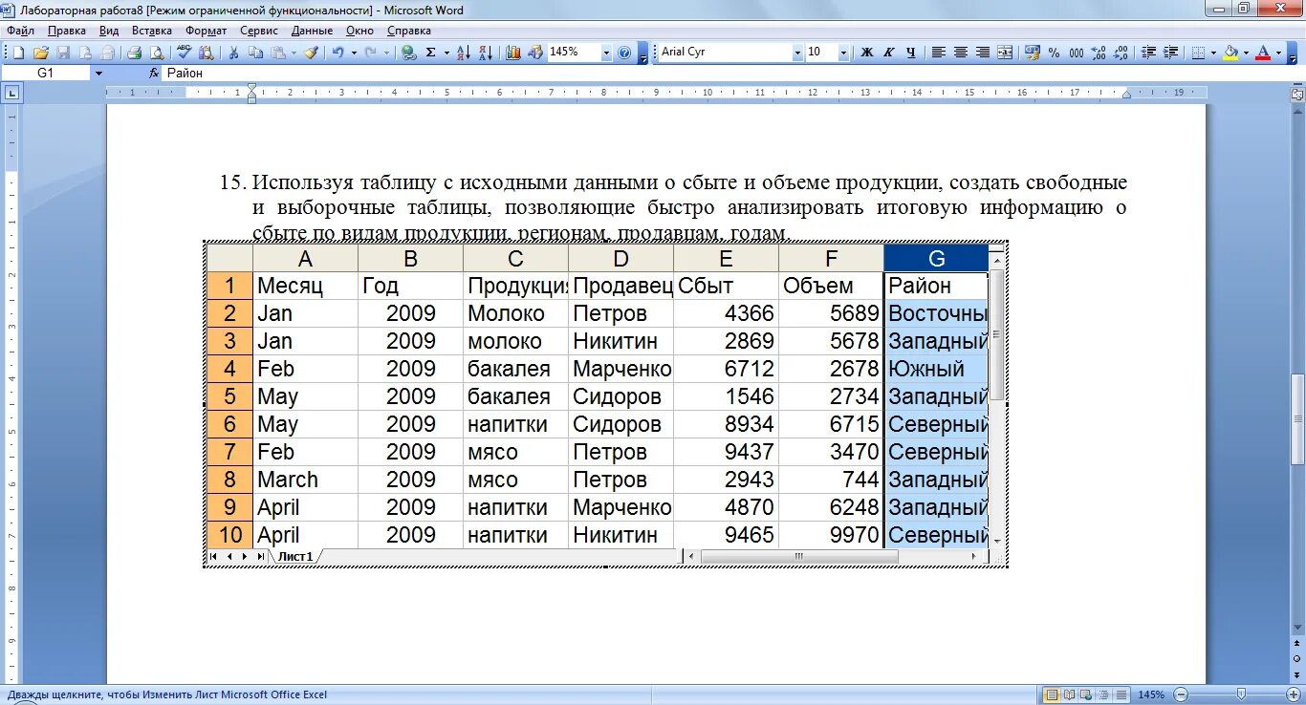Open the Fill Color dropdown arrow
This screenshot has height=705, width=1306.
tap(1246, 53)
